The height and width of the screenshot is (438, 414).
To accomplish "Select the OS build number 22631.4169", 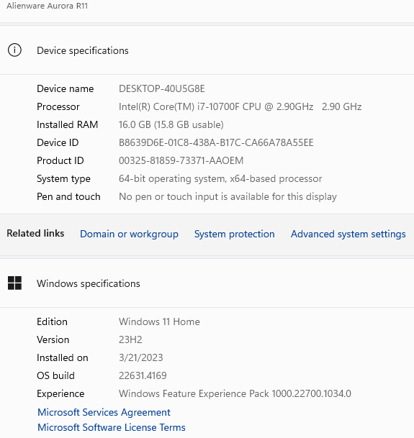I will [x=143, y=375].
